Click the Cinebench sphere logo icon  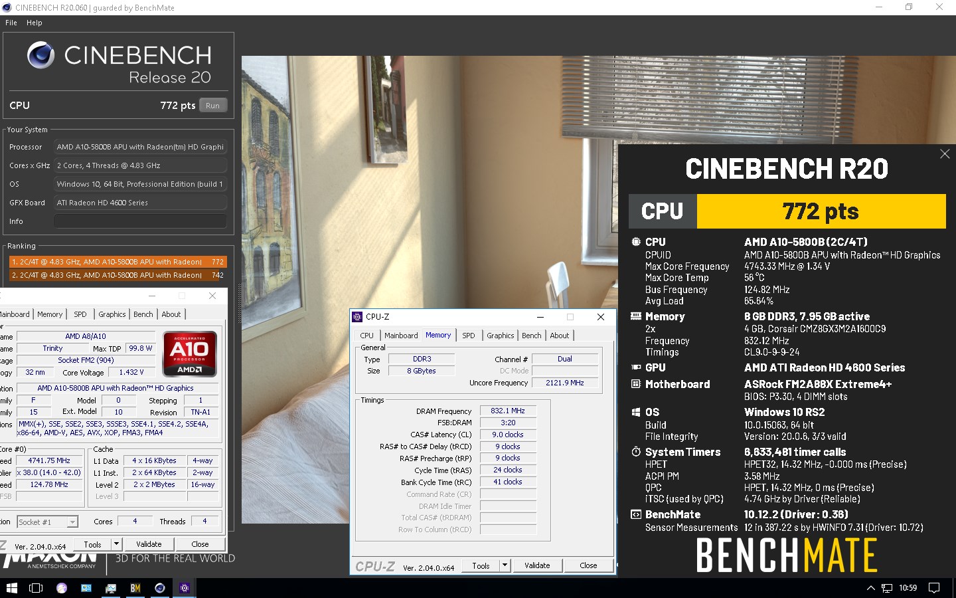tap(40, 55)
